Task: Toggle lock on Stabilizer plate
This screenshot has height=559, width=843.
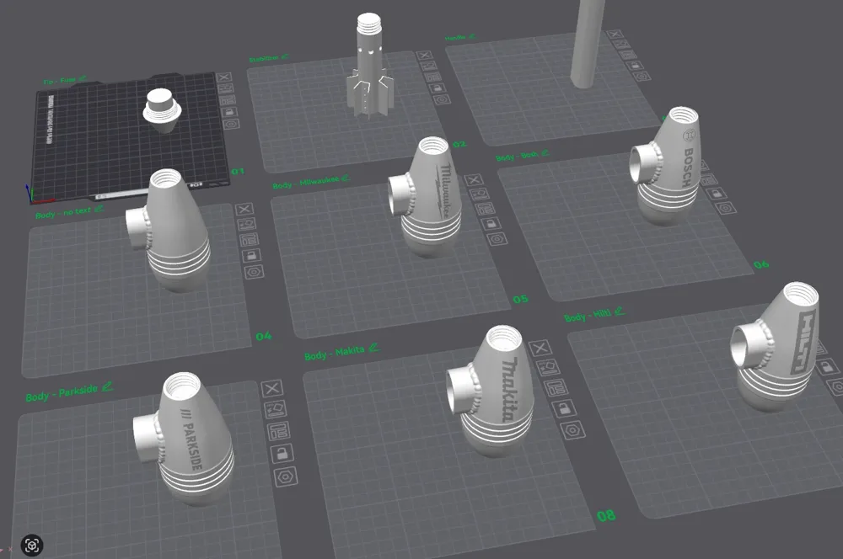Action: tap(437, 88)
